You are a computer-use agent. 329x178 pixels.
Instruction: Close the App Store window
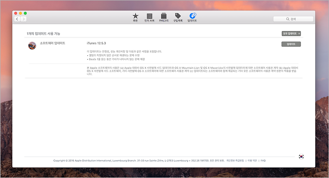16,13
